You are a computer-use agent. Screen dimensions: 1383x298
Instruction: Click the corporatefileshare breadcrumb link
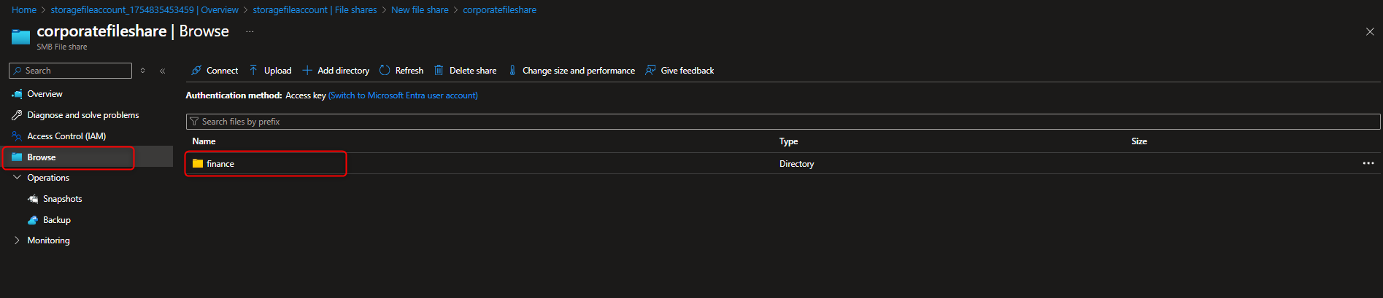pyautogui.click(x=499, y=9)
